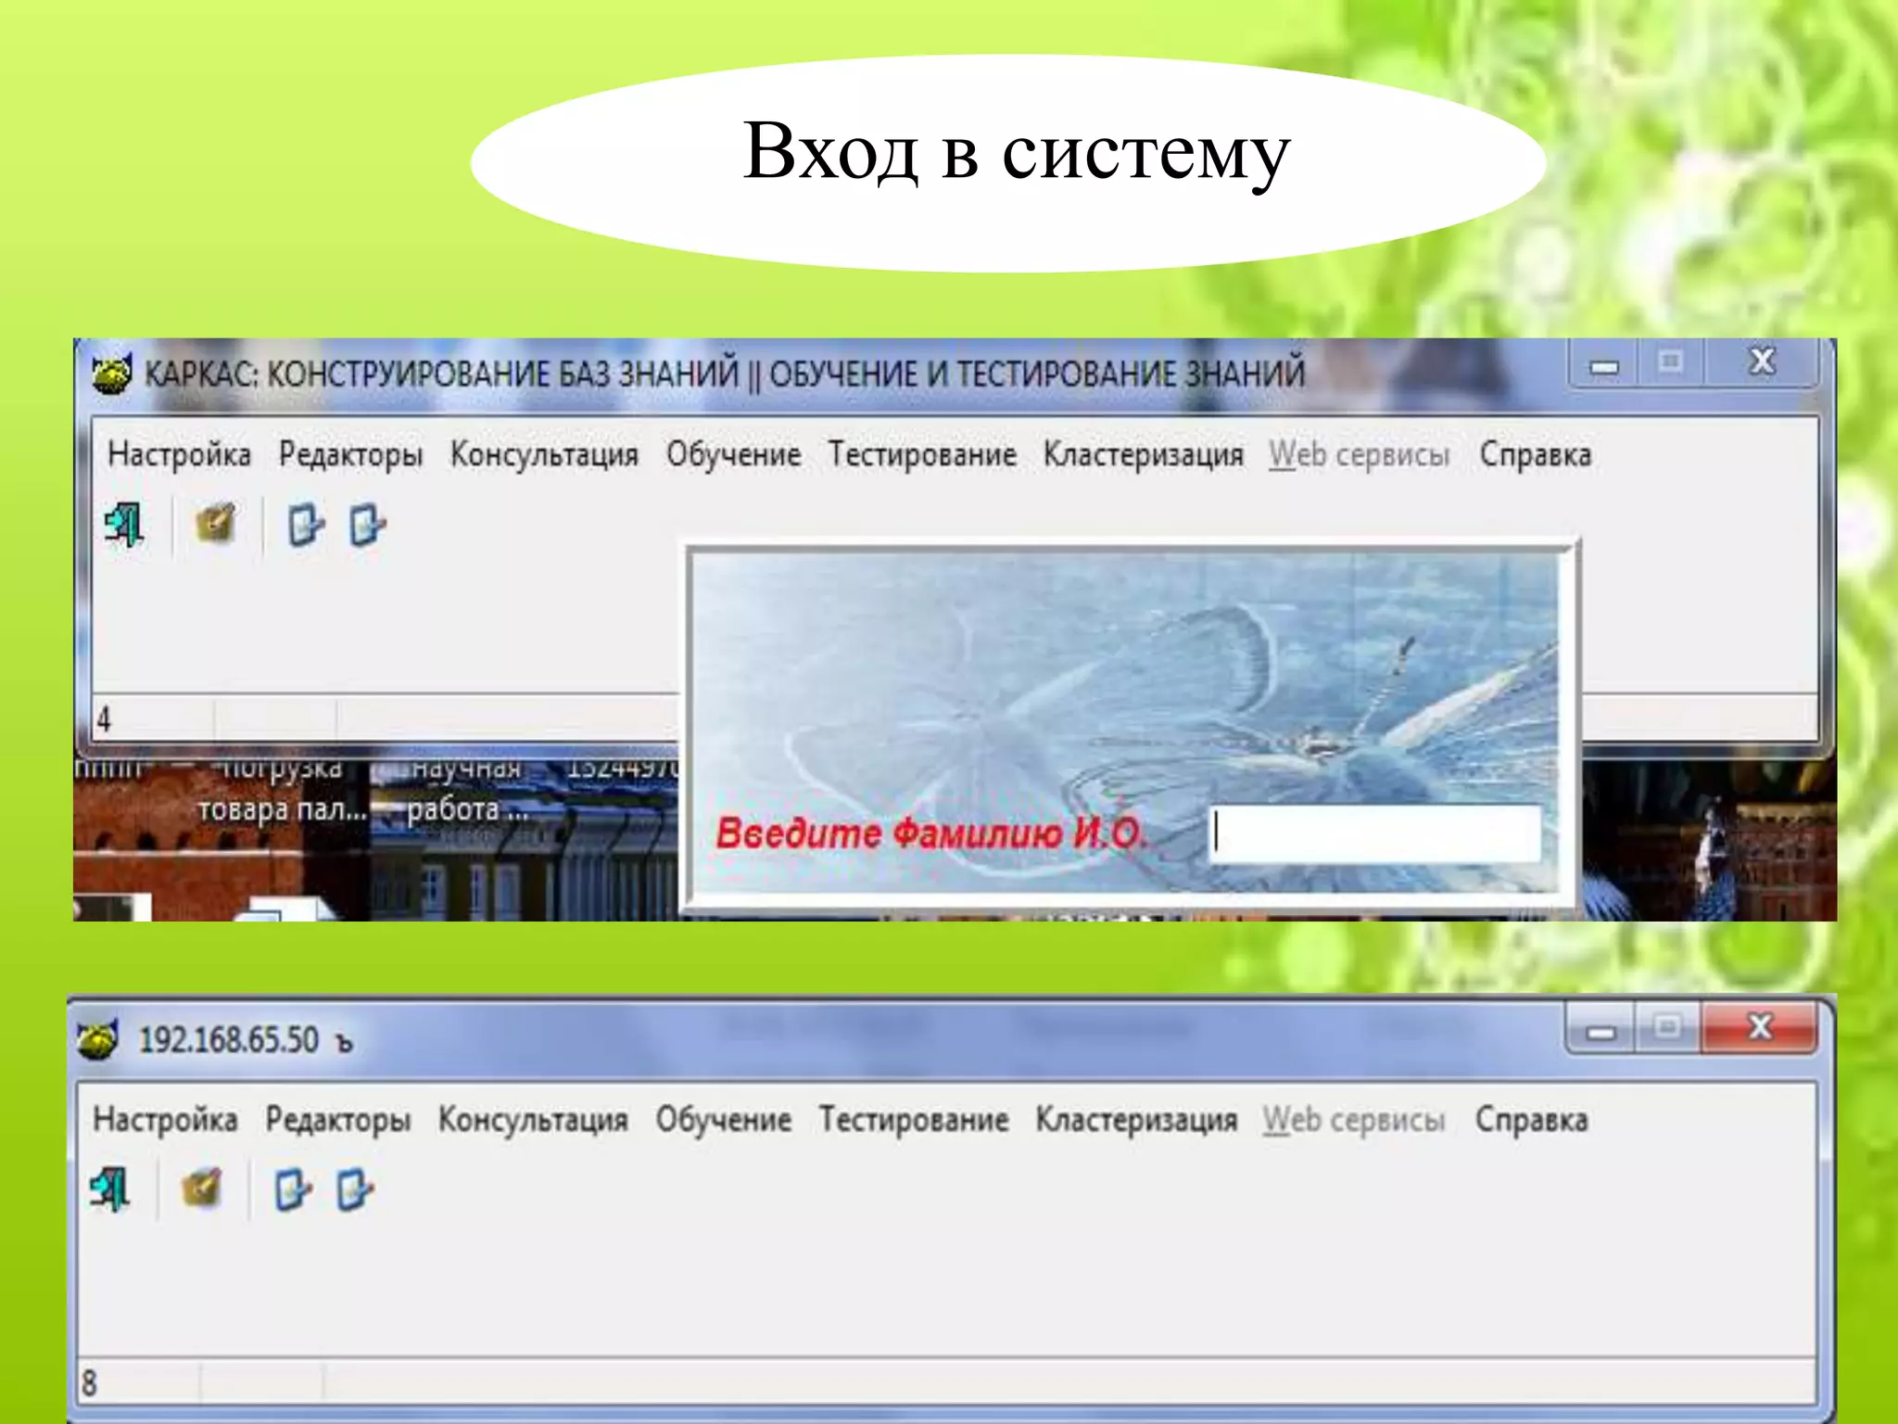The image size is (1898, 1424).
Task: Click exit door icon in 192.168.65.50 toolbar
Action: pos(111,1189)
